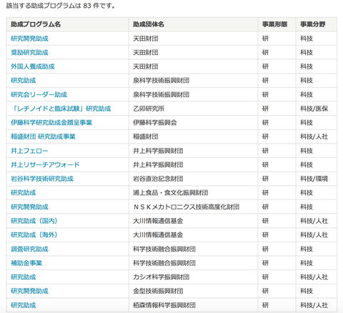Click the 乙卯研究所 organization cell
This screenshot has height=313, width=343.
click(194, 109)
